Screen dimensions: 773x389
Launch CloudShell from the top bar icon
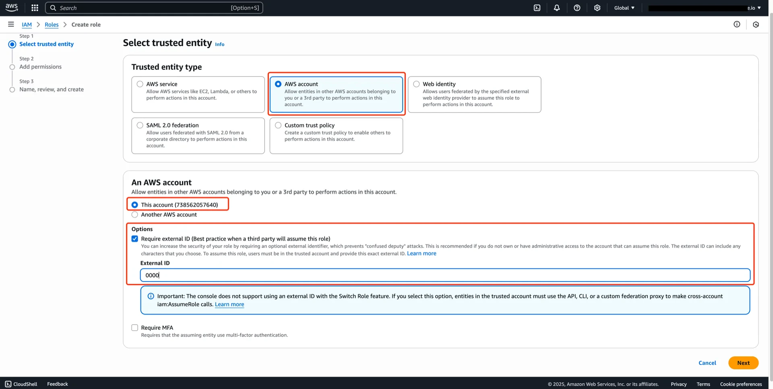[x=537, y=8]
